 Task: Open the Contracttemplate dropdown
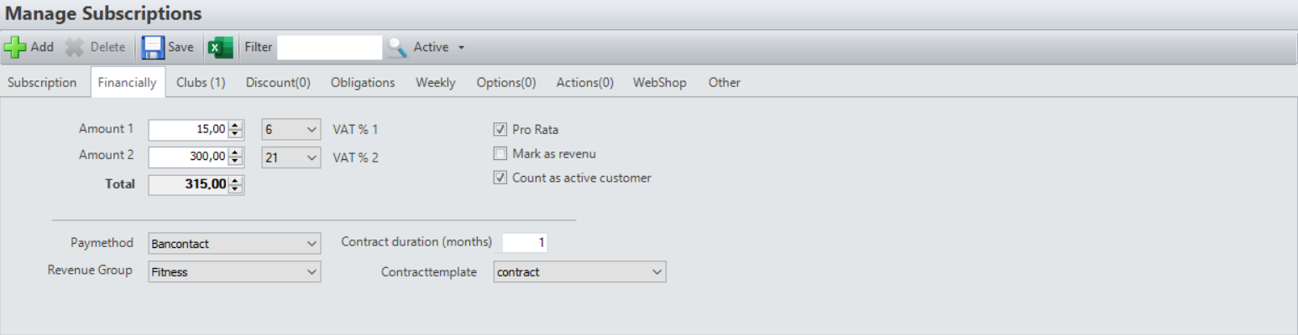click(x=579, y=272)
